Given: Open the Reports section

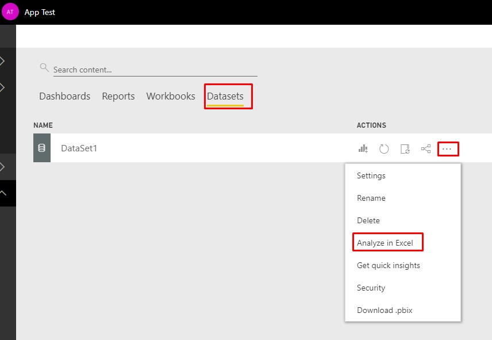Looking at the screenshot, I should pos(118,96).
